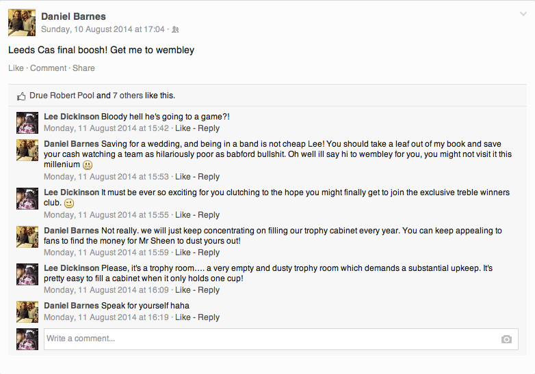Open Daniel Barnes' post profile picture

point(21,23)
